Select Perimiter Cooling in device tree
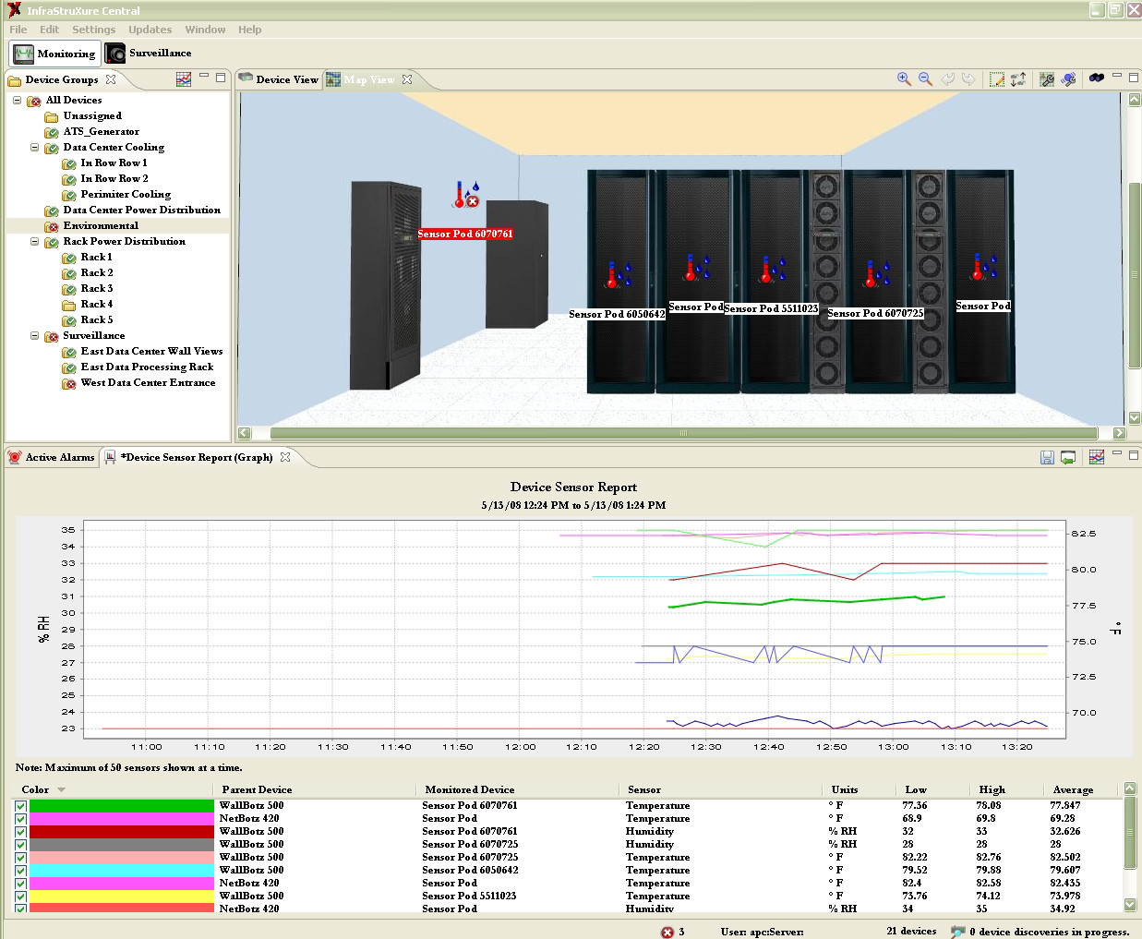Screen dimensions: 1142x939 point(126,195)
